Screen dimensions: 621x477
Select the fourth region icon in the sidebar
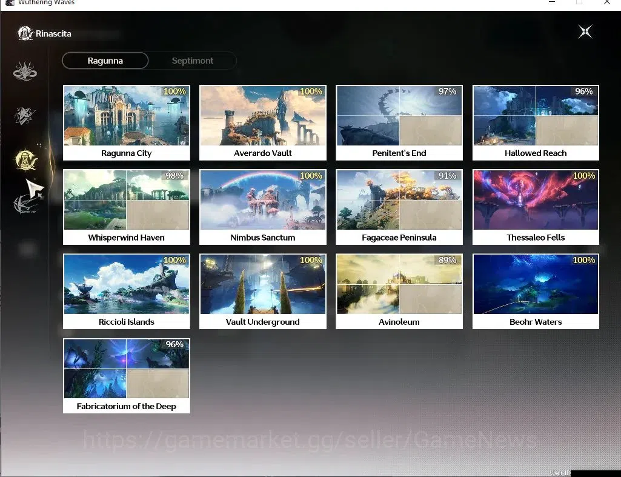(25, 204)
